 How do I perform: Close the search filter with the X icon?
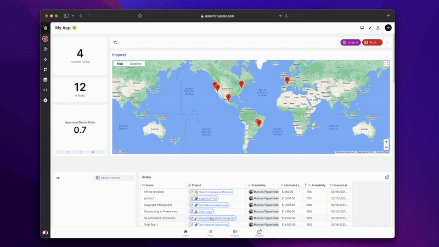(x=387, y=43)
